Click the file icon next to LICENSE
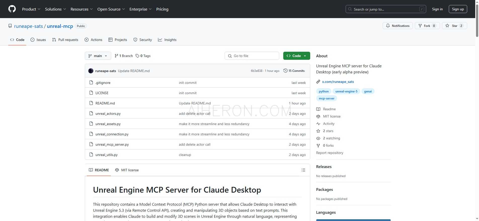Screen dimensions: 479x221 pos(91,93)
